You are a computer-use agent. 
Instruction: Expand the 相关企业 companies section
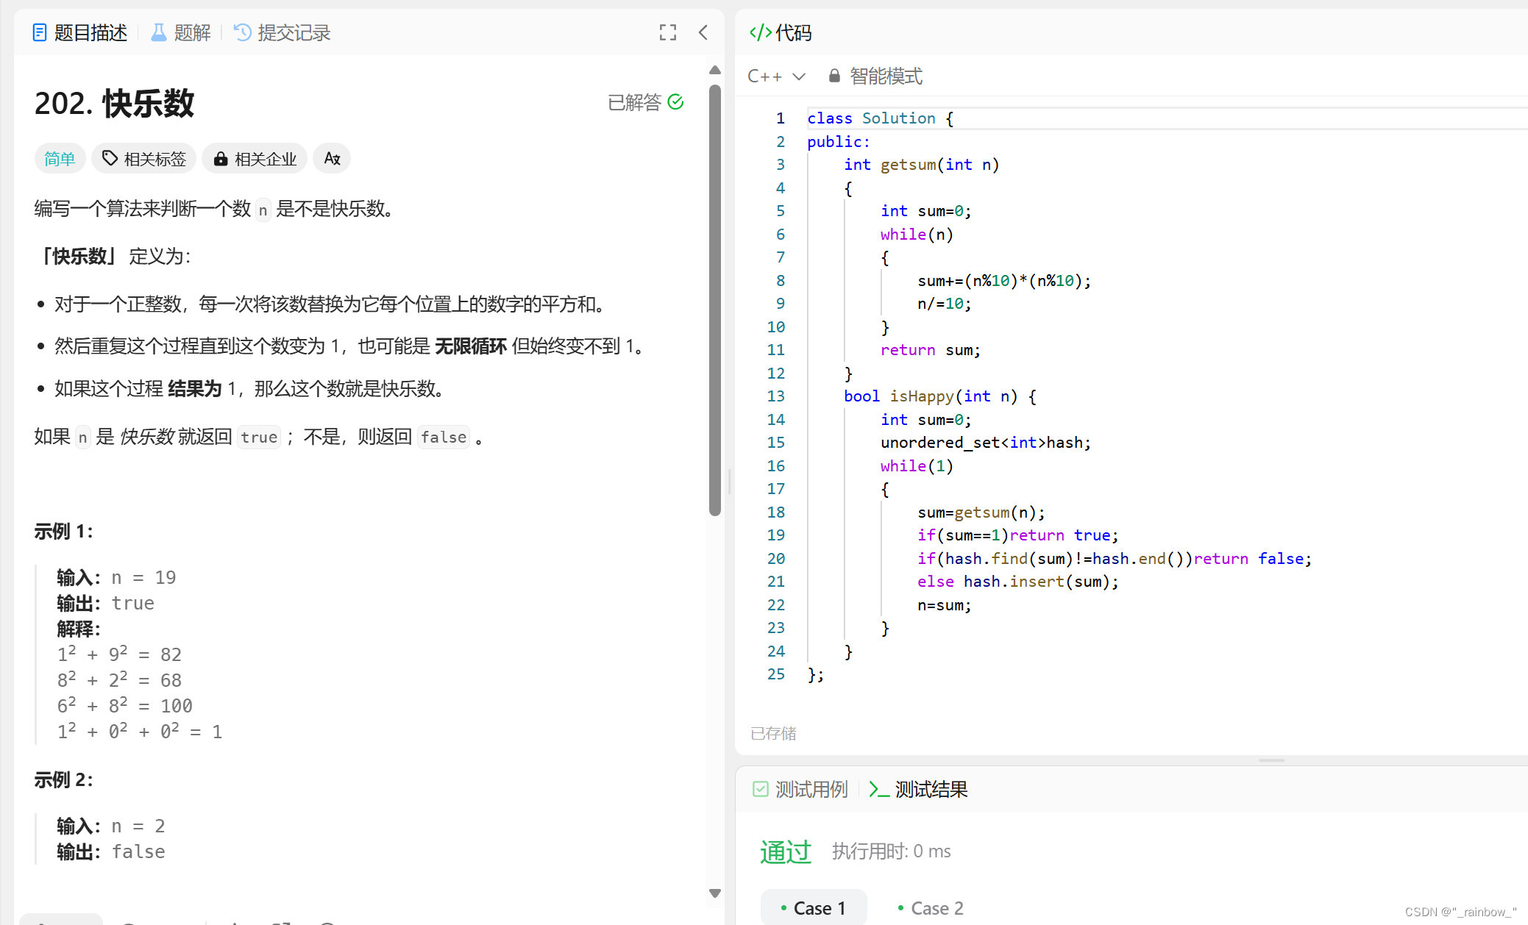pyautogui.click(x=255, y=159)
